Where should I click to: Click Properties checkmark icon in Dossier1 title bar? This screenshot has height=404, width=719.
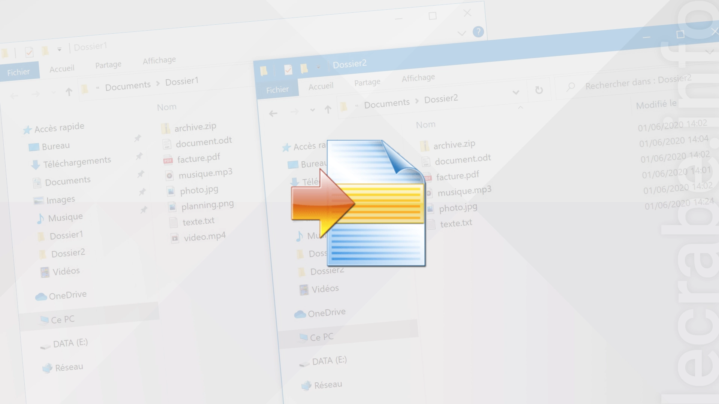pos(29,52)
